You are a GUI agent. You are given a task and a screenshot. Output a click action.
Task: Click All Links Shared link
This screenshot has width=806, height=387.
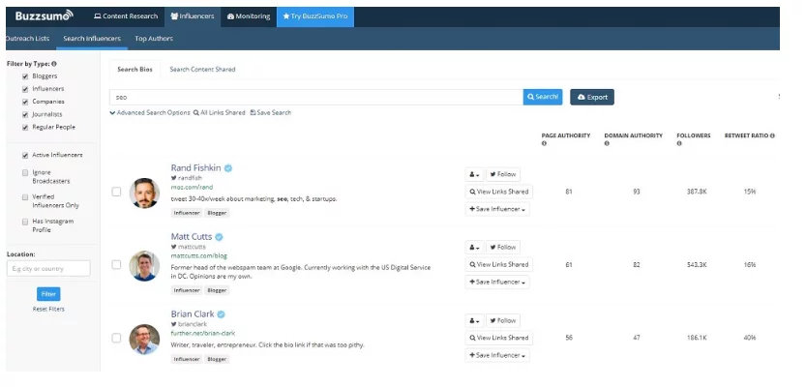(x=220, y=112)
